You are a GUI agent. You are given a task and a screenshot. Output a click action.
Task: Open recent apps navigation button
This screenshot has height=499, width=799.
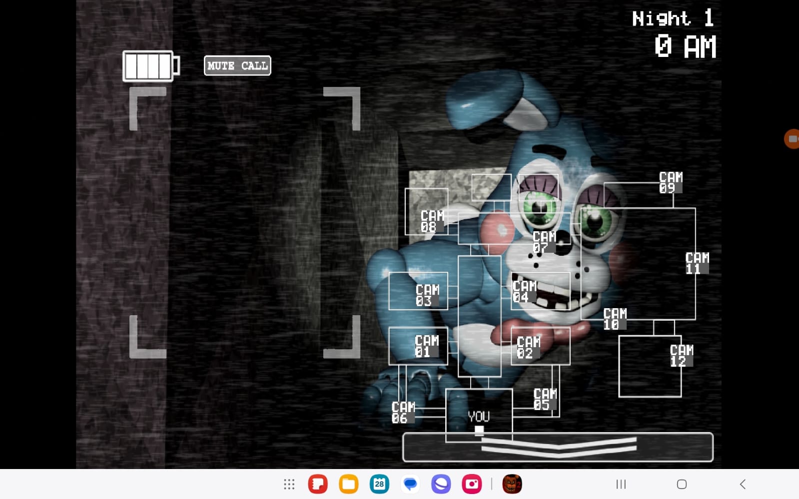(x=621, y=484)
